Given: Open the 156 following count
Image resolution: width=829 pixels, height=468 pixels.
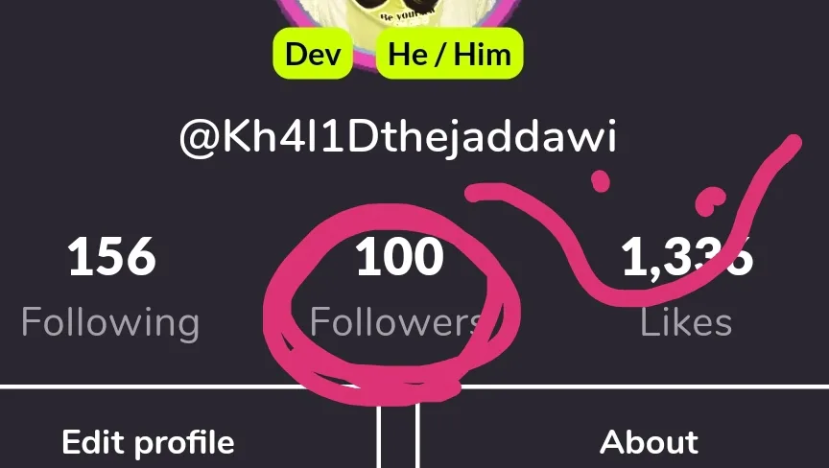Looking at the screenshot, I should click(111, 257).
